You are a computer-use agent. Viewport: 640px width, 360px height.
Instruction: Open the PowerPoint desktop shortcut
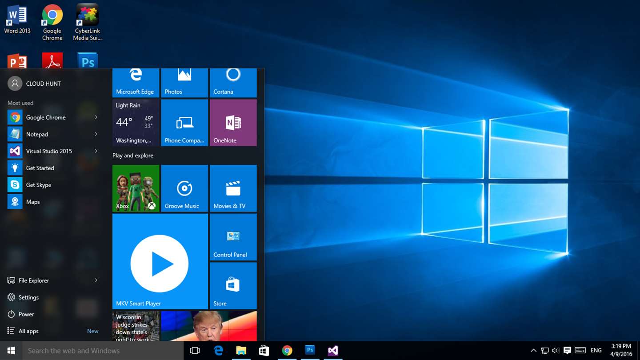point(17,61)
